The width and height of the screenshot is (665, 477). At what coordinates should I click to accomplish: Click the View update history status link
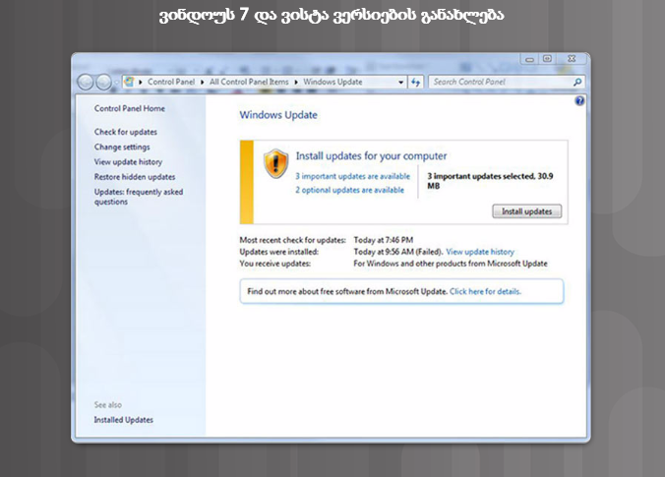pyautogui.click(x=480, y=252)
